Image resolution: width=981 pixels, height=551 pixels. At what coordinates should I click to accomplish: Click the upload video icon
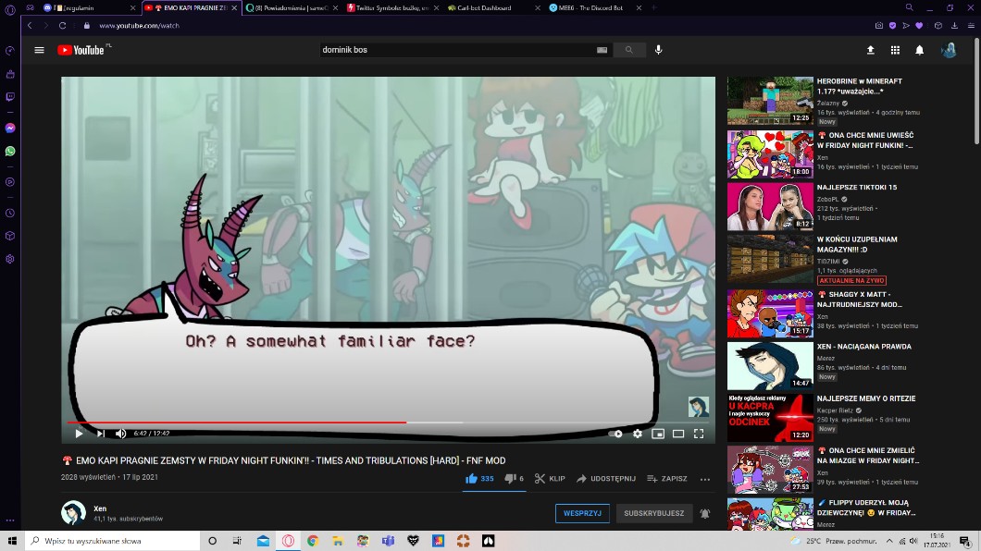[870, 50]
